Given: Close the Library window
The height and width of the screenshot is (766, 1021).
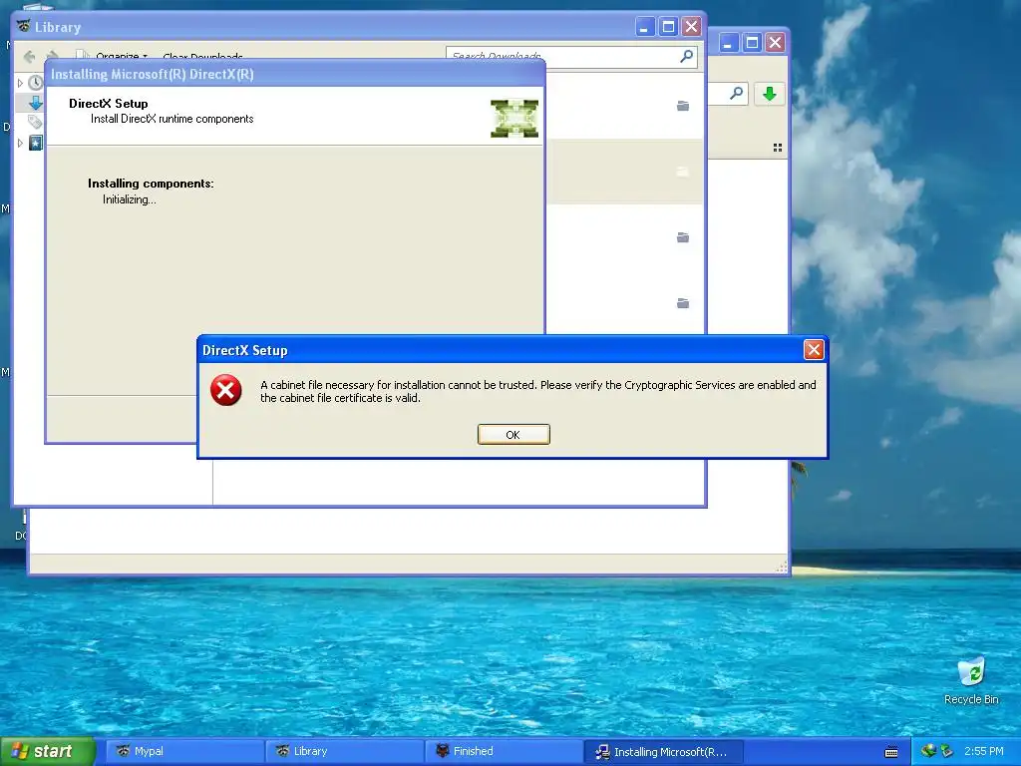Looking at the screenshot, I should click(692, 27).
